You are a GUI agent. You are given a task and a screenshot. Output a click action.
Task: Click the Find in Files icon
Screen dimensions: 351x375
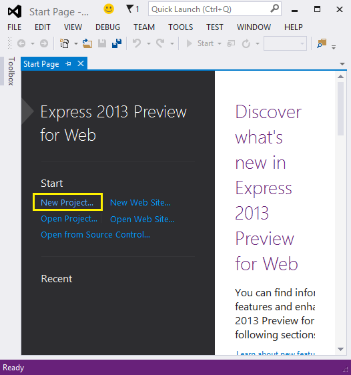pos(322,43)
